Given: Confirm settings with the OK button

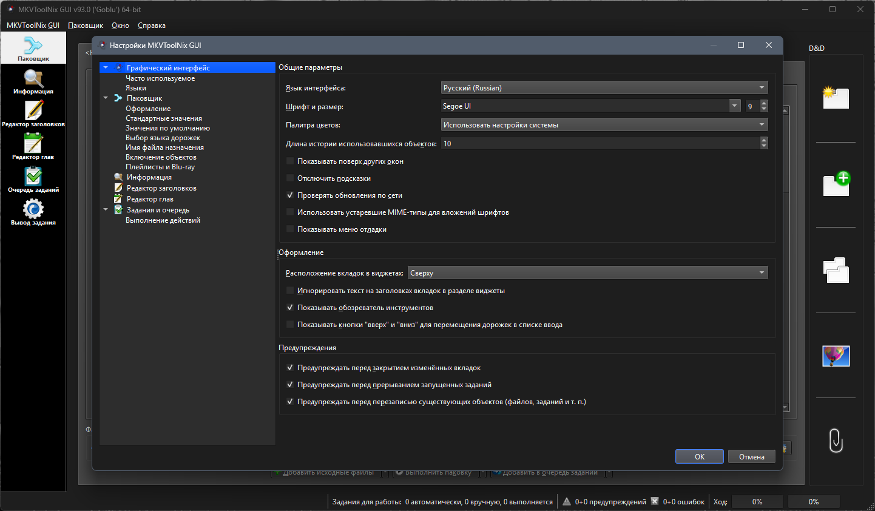Looking at the screenshot, I should point(700,456).
